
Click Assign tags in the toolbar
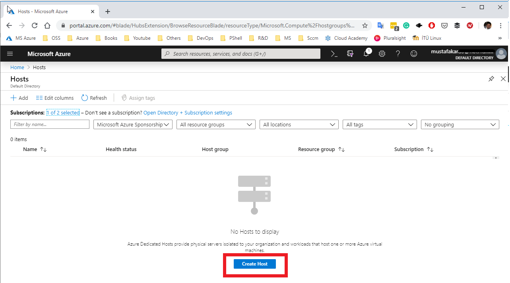[138, 98]
